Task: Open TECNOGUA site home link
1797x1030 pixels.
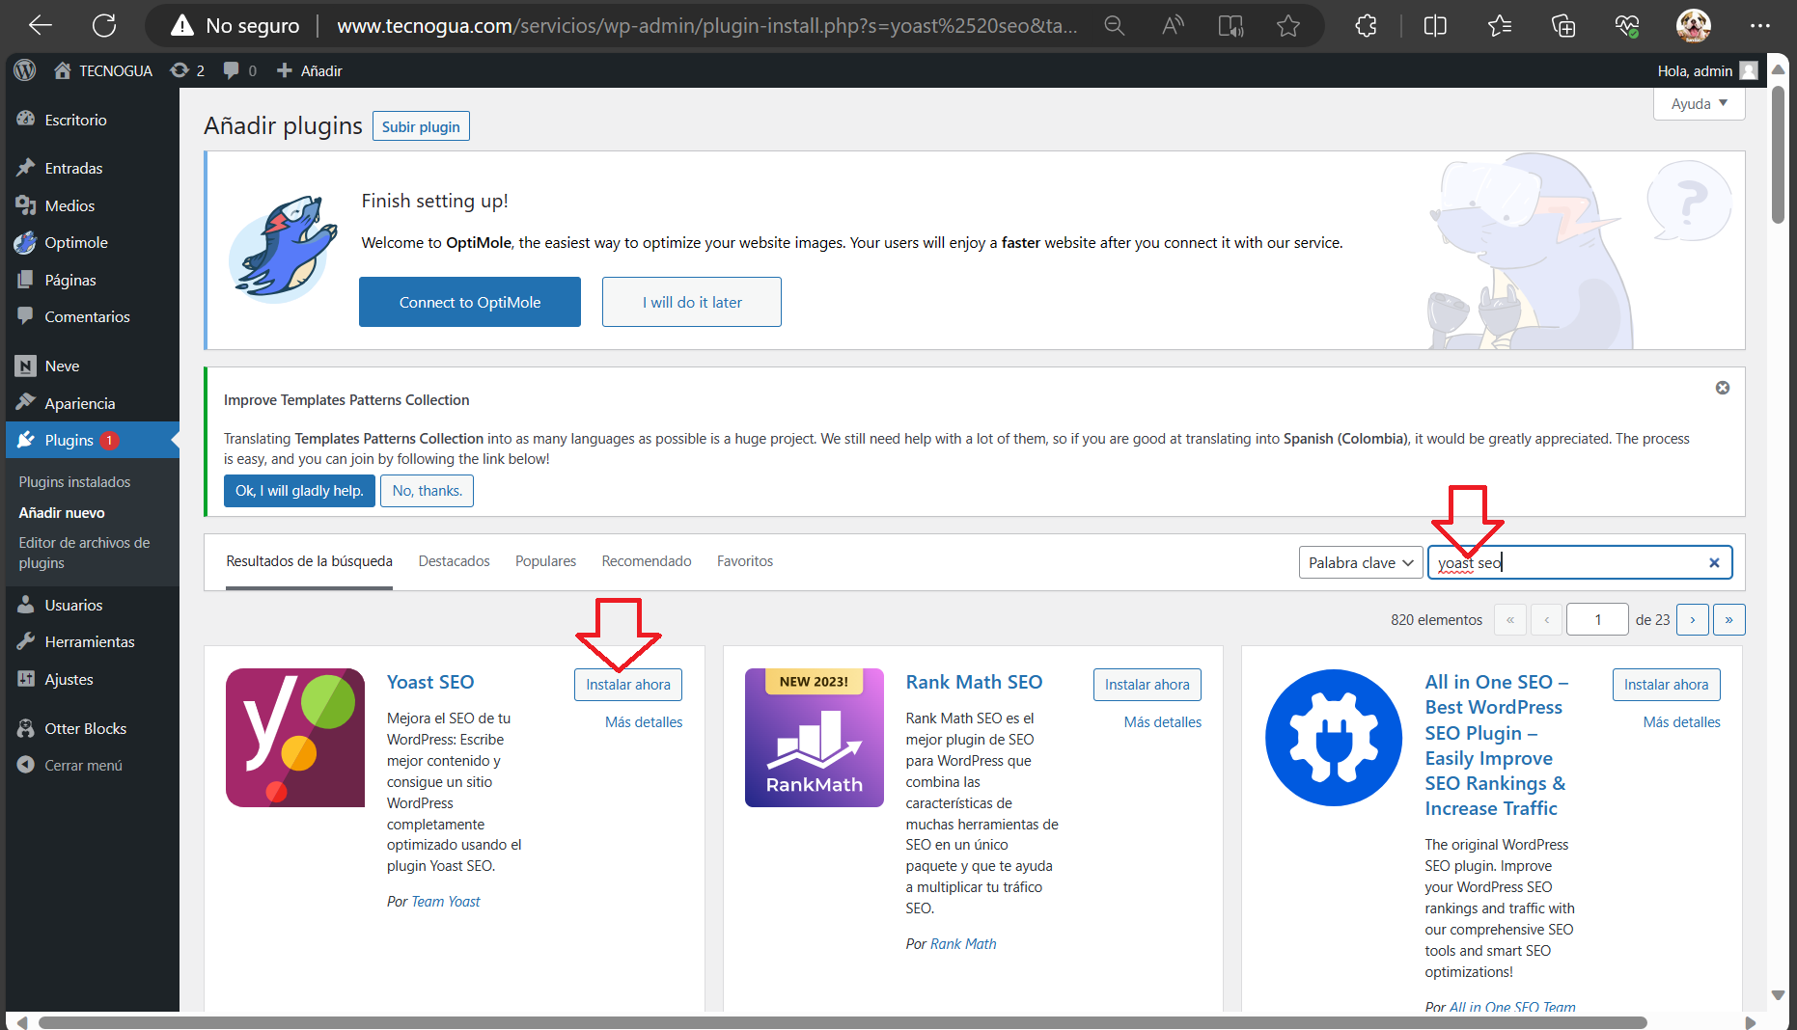Action: point(103,70)
